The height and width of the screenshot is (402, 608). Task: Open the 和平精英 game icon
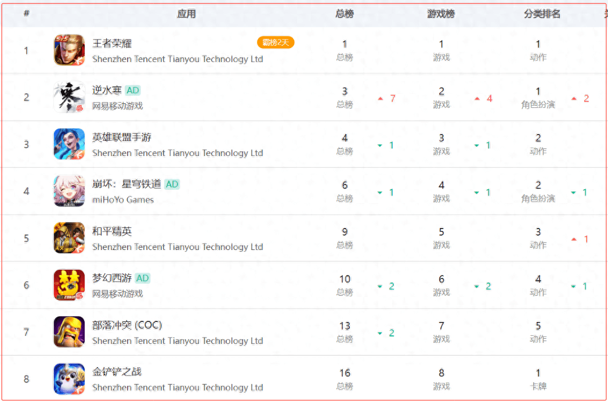[x=69, y=238]
